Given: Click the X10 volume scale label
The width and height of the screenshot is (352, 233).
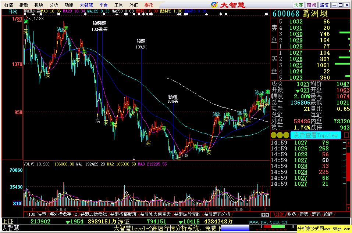Looking at the screenshot, I should (17, 203).
